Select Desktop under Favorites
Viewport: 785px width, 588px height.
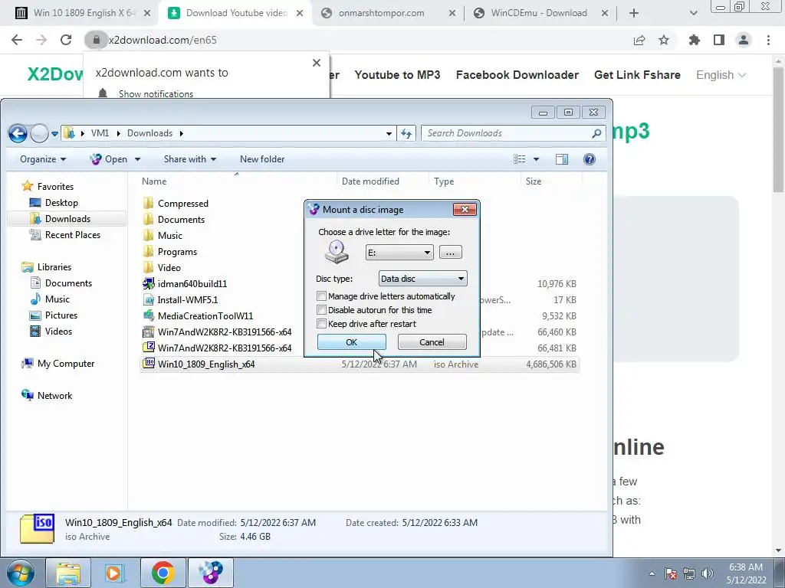point(61,202)
